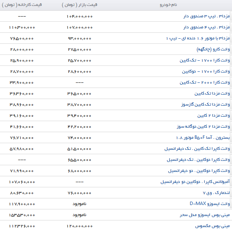
Task: Open مینی بوس ایسوزو مدل سحر link
Action: (x=205, y=215)
